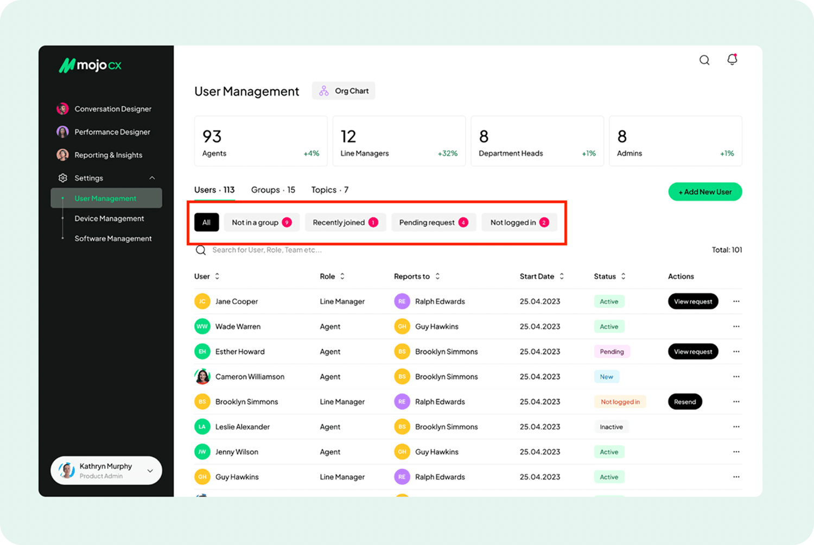Click Jenny Wilson's JW avatar
The image size is (814, 545).
coord(202,452)
